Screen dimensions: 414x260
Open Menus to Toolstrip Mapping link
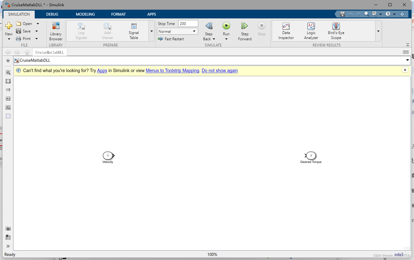[173, 71]
